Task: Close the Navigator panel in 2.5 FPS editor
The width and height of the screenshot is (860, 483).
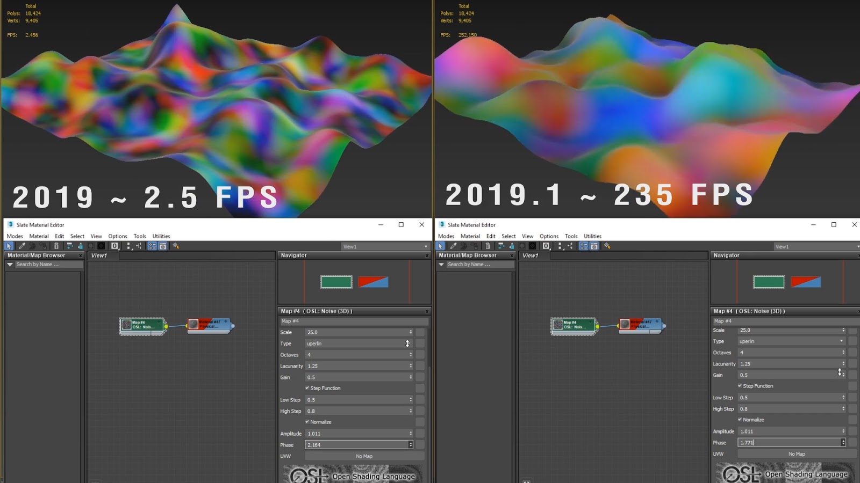Action: 427,255
